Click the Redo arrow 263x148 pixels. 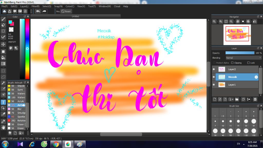pyautogui.click(x=44, y=11)
